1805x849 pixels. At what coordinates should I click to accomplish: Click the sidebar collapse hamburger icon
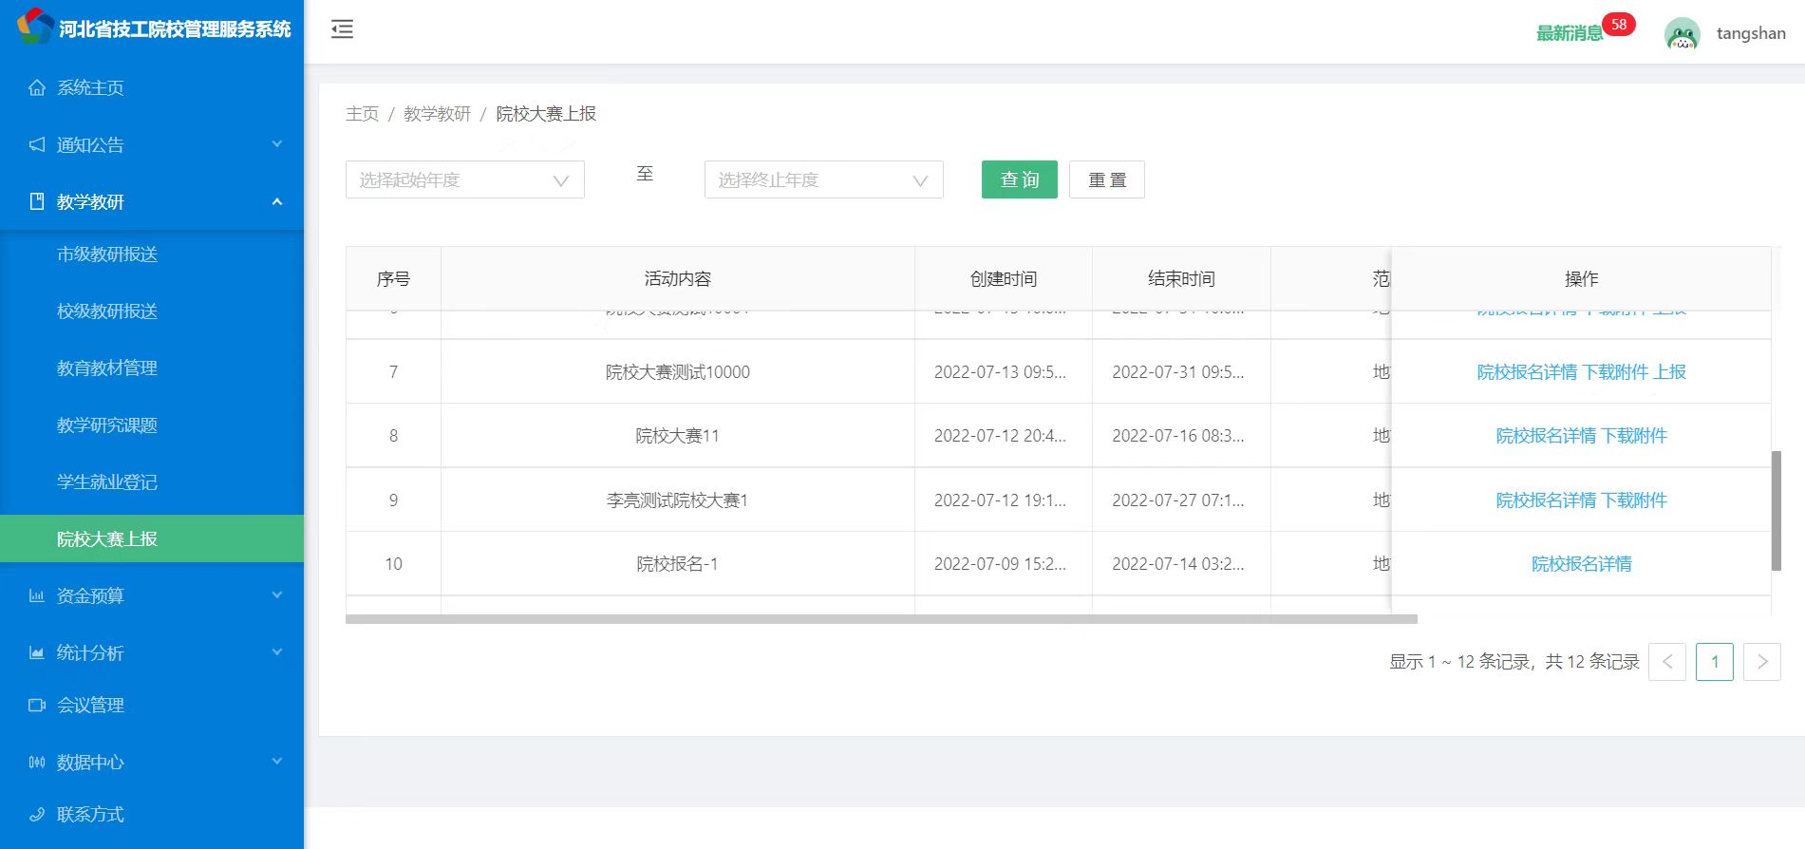click(x=342, y=29)
